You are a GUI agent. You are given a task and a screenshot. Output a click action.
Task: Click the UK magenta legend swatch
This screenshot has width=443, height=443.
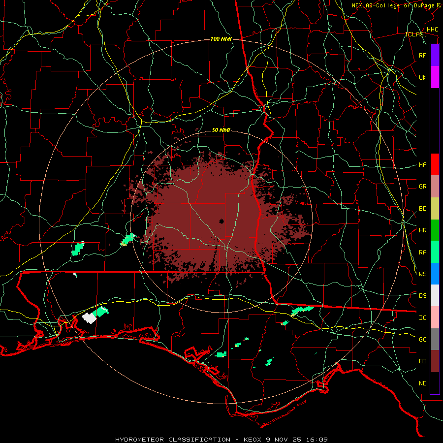435,77
